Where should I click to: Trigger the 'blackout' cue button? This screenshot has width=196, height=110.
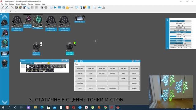pyautogui.click(x=134, y=83)
